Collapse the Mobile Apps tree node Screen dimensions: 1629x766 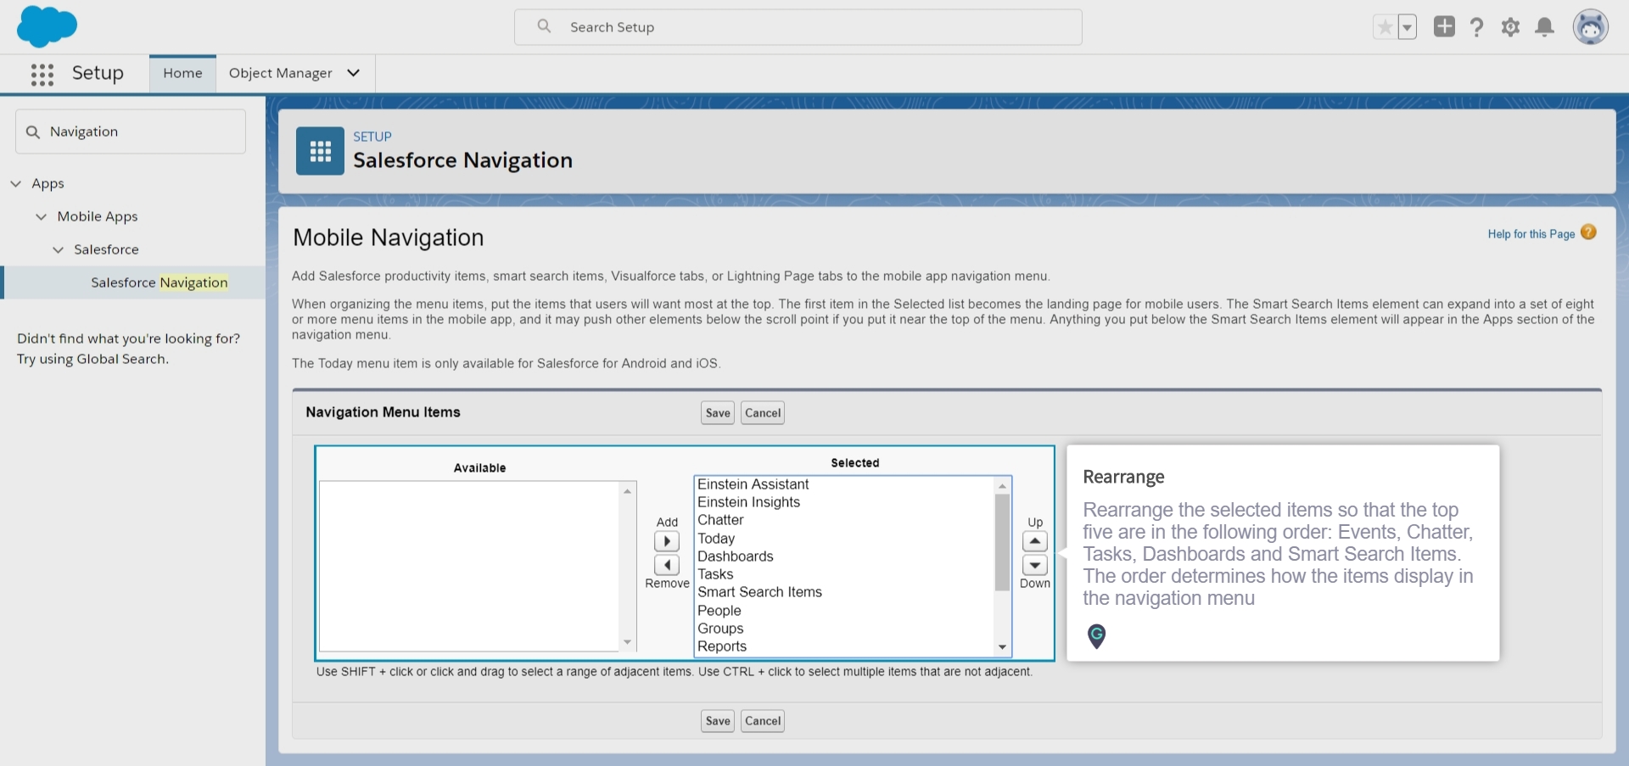tap(41, 216)
